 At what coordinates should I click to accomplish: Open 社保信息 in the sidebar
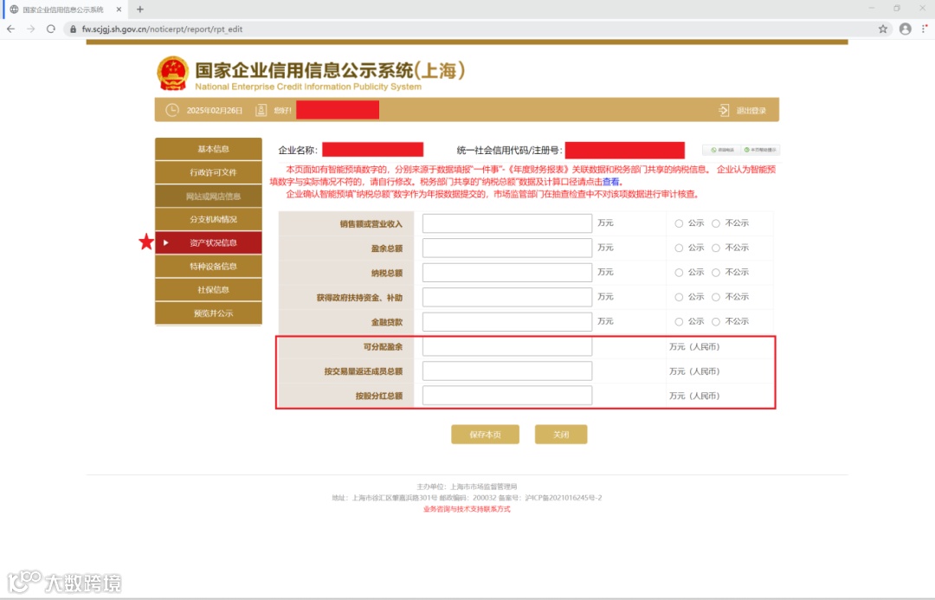[209, 290]
